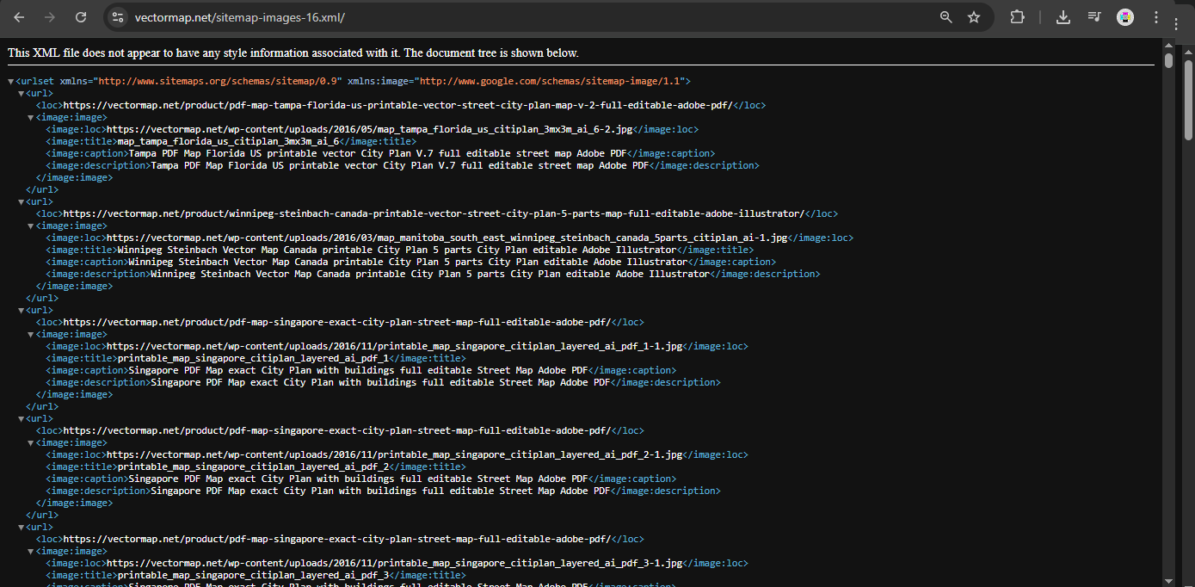Reload the sitemap page
The height and width of the screenshot is (587, 1195).
(83, 16)
